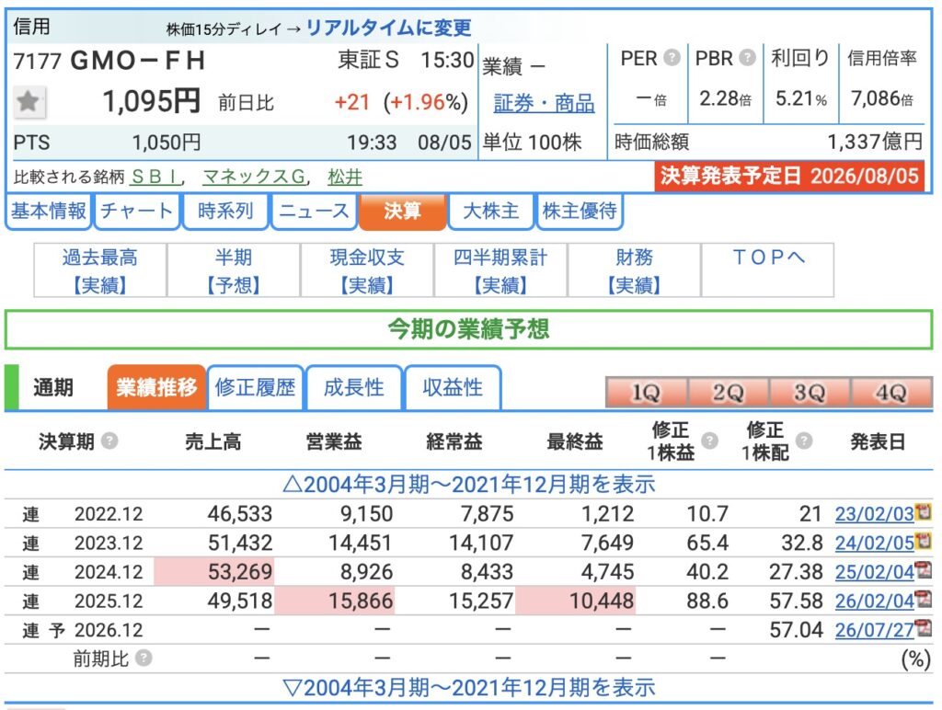
Task: Open the 25/02/04 announcement date link
Action: [874, 572]
